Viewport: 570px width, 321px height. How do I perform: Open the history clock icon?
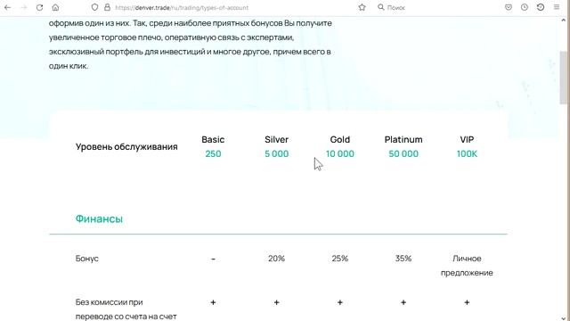[x=525, y=7]
